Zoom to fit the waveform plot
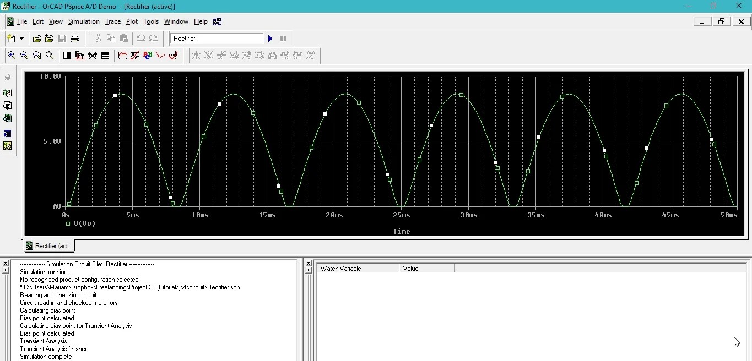The height and width of the screenshot is (361, 752). (50, 55)
